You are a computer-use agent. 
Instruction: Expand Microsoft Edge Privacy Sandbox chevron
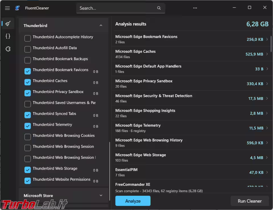pos(267,84)
